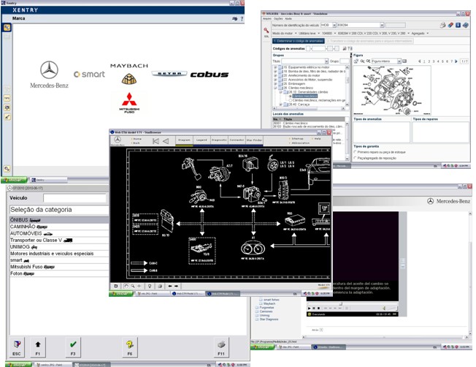Expand group 15 Equipamento elétrico no motor
This screenshot has width=476, height=367.
pyautogui.click(x=276, y=67)
